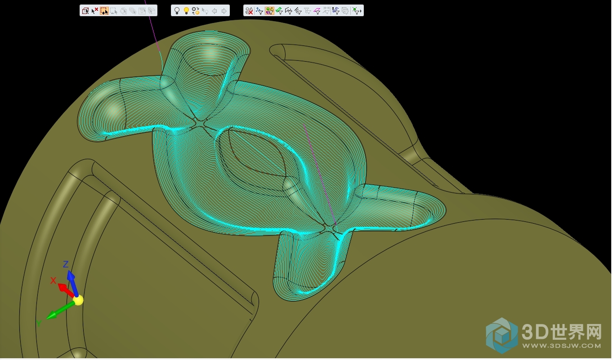Image resolution: width=613 pixels, height=360 pixels.
Task: Toggle the highlighted all-entities filter
Action: pos(269,11)
